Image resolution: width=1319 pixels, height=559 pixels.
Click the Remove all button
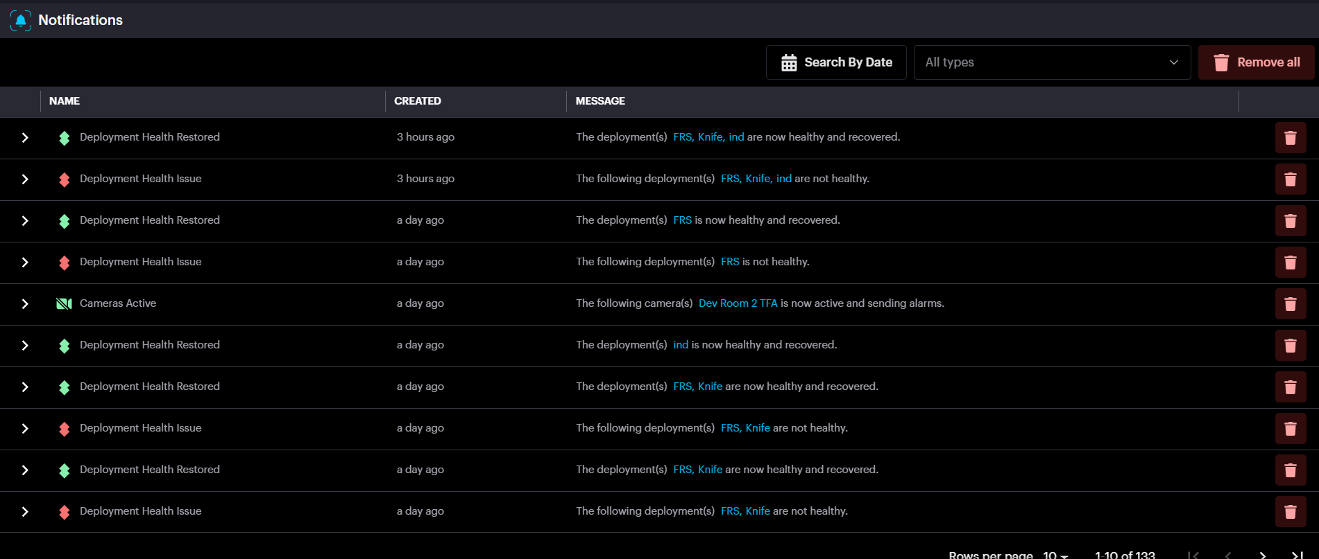coord(1256,62)
